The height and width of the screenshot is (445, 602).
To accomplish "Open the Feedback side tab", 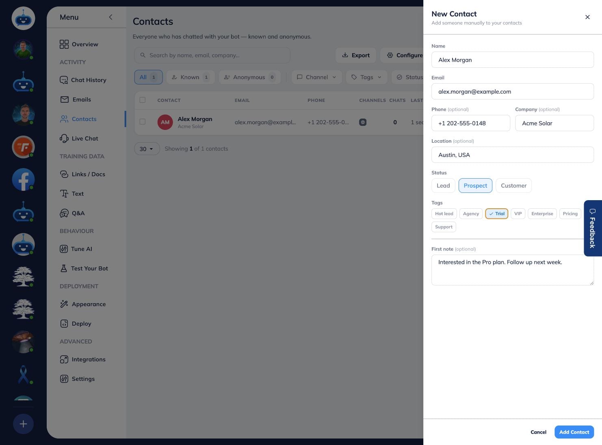I will (593, 228).
